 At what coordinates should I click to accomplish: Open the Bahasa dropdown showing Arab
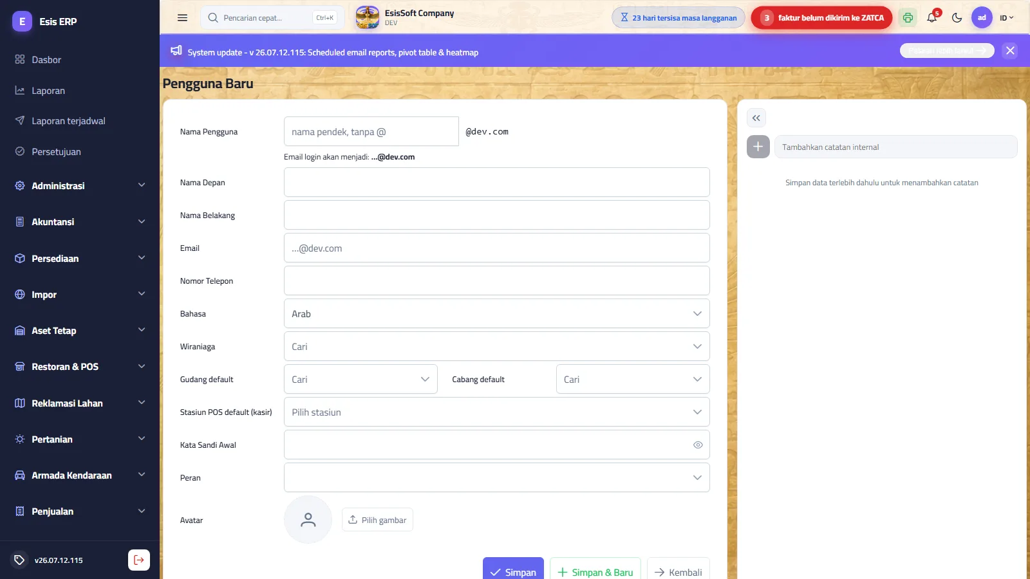497,314
